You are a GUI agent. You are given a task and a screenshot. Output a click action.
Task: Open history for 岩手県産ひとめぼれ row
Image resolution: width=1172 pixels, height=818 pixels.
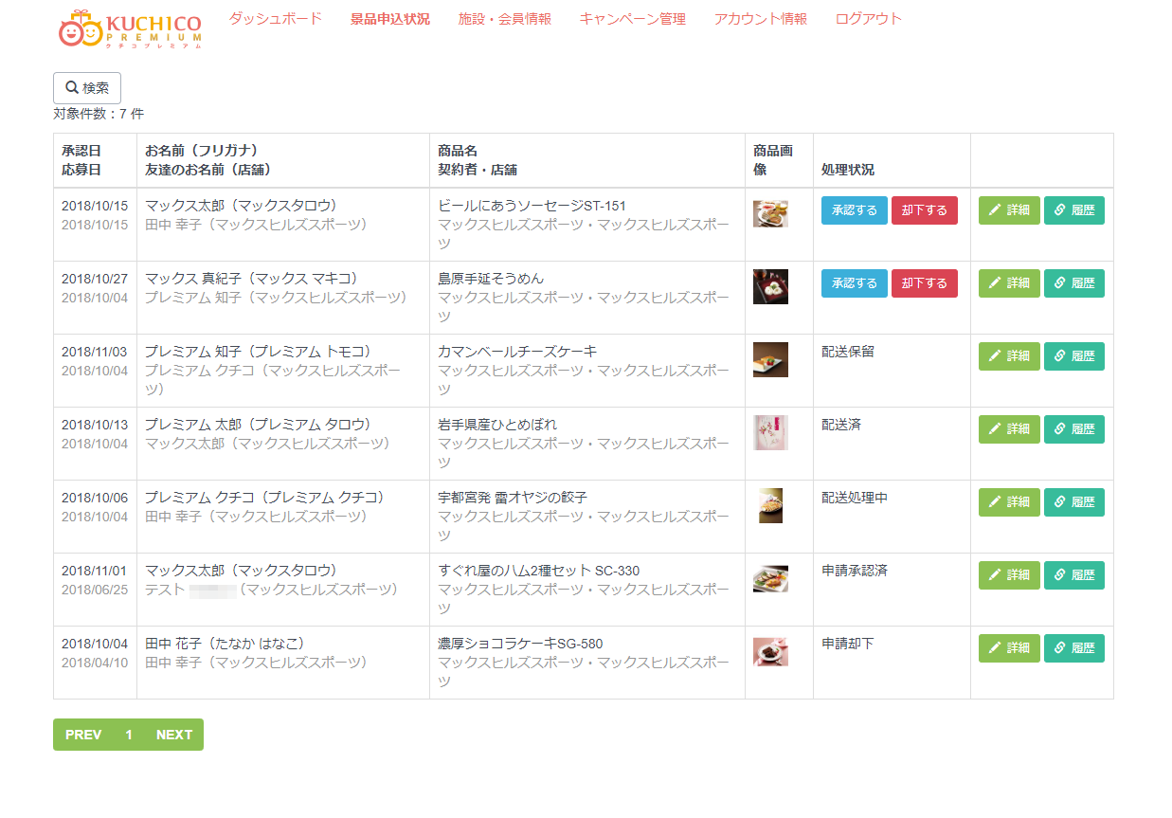click(x=1073, y=429)
